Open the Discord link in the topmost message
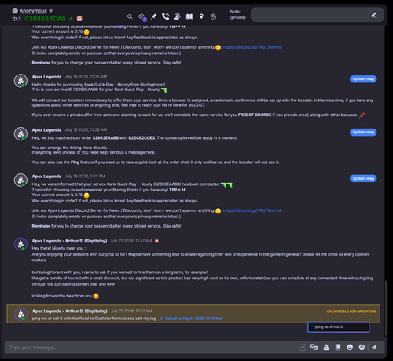Screen dimensions: 393x361 [252, 47]
